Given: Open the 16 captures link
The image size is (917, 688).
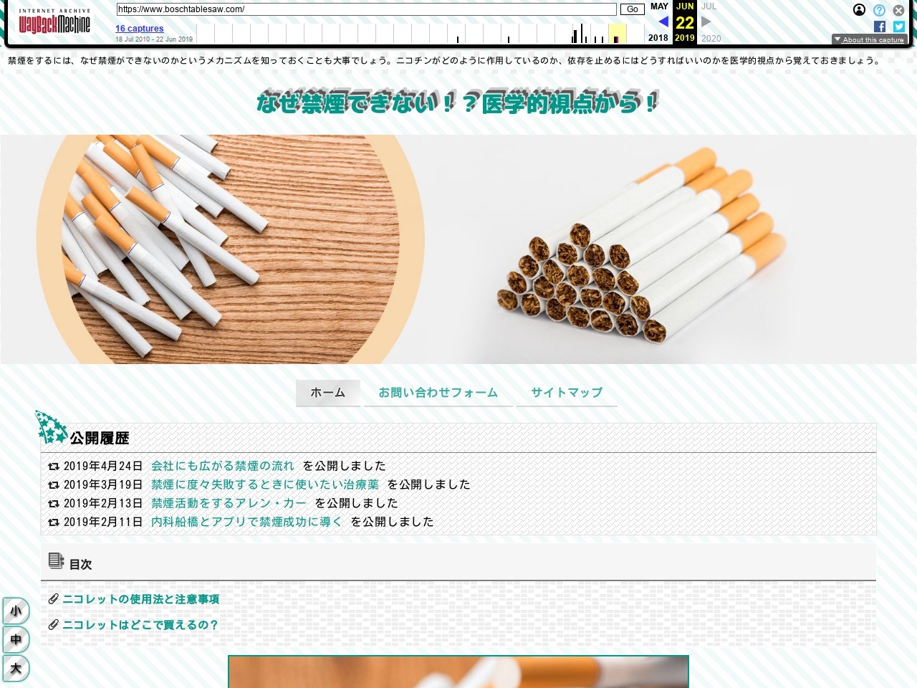Looking at the screenshot, I should tap(140, 29).
